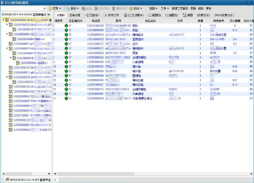Screen dimensions: 254x183
Task: Click the 简图 tab diagram icon
Action: tap(184, 15)
